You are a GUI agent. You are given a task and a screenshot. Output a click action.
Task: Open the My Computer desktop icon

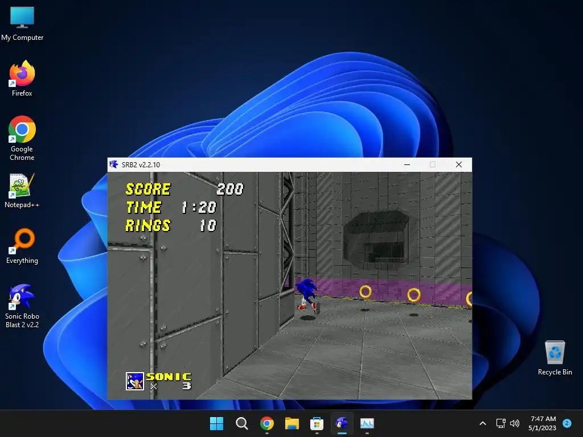click(22, 23)
